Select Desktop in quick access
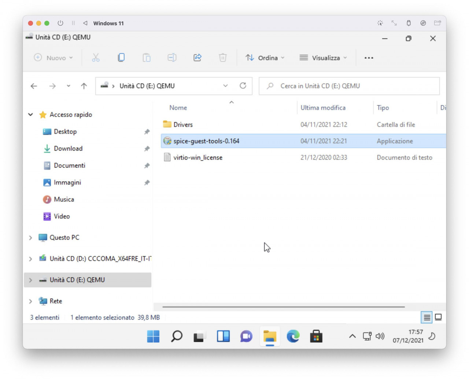 (65, 132)
